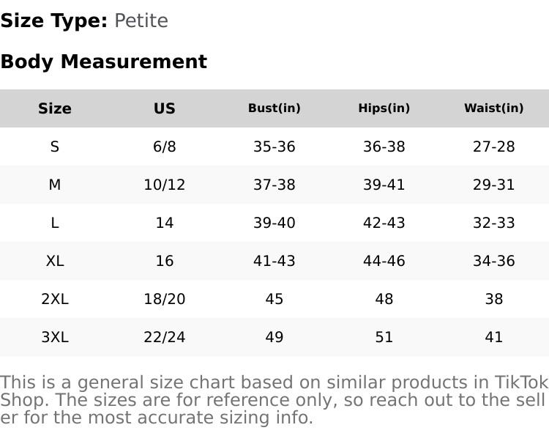Screen dimensions: 549x444
Task: Select the 3XL size row label
Action: click(x=55, y=337)
